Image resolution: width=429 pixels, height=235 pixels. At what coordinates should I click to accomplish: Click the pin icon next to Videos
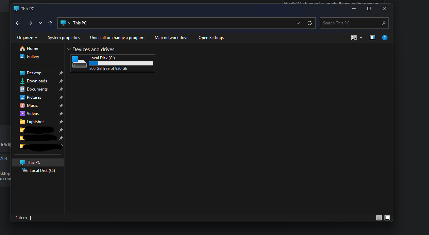click(x=61, y=114)
